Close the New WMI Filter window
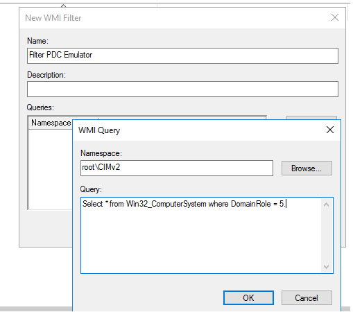The height and width of the screenshot is (312, 353). tap(335, 17)
